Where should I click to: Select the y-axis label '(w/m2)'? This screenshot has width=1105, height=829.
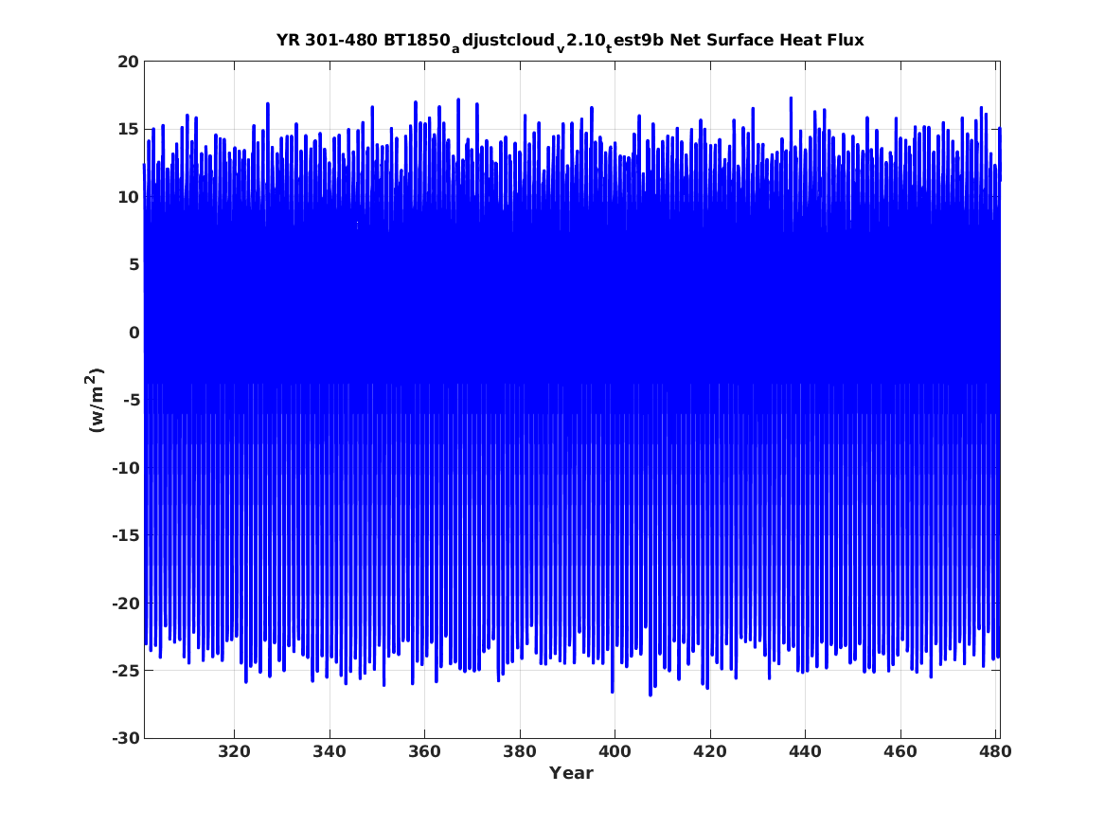(x=95, y=400)
